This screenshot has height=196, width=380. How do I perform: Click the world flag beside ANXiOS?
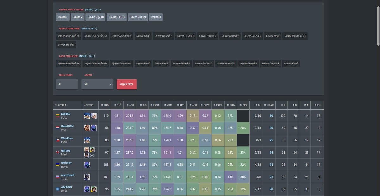pos(58,189)
